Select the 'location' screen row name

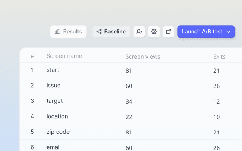click(57, 116)
